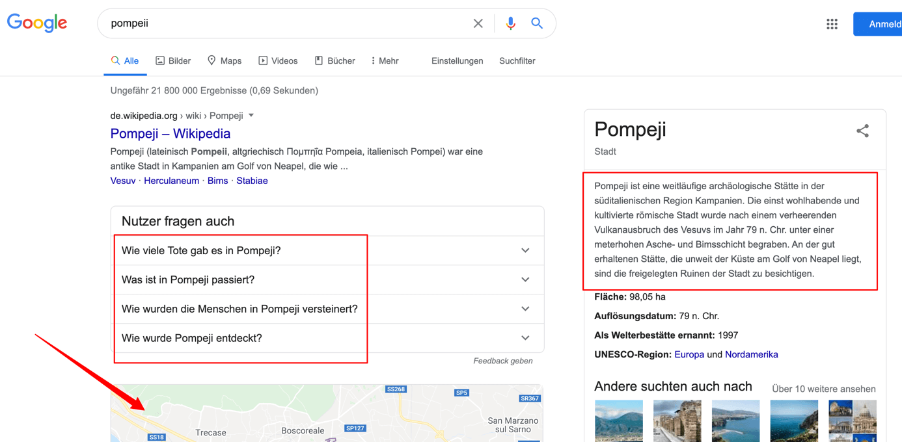Expand 'Wie viele Tote gab es in Pompeji?'
The image size is (902, 442).
coord(327,250)
